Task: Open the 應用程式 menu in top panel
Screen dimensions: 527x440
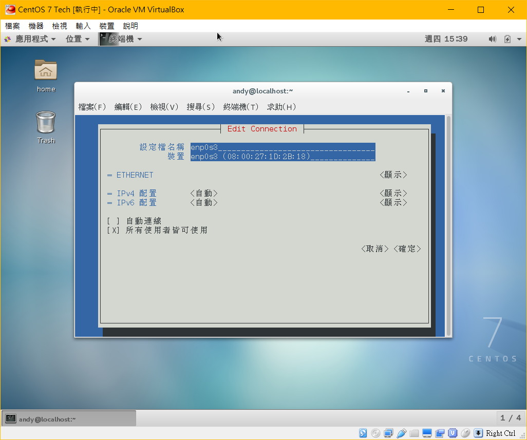Action: pos(30,39)
